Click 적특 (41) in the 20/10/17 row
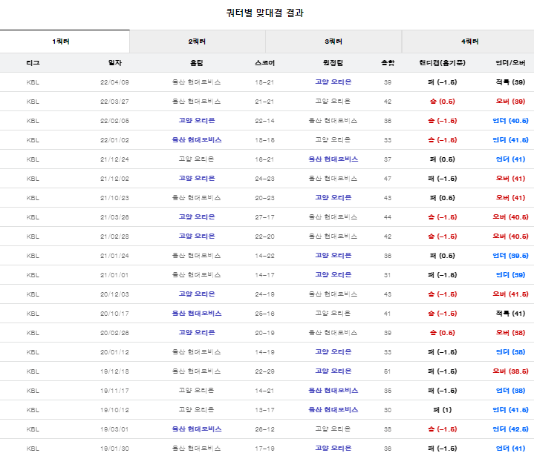 (x=510, y=313)
